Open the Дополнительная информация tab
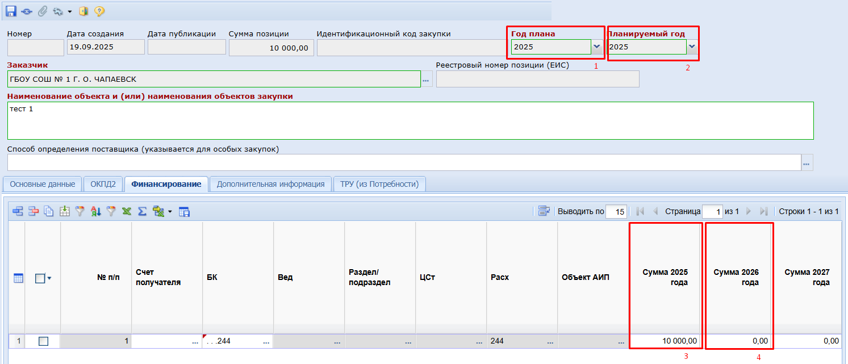The width and height of the screenshot is (848, 364). [270, 184]
